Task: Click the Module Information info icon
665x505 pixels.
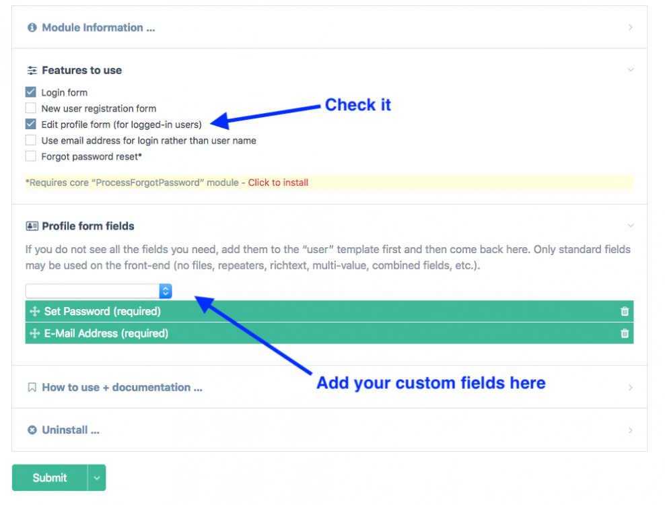Action: click(32, 28)
